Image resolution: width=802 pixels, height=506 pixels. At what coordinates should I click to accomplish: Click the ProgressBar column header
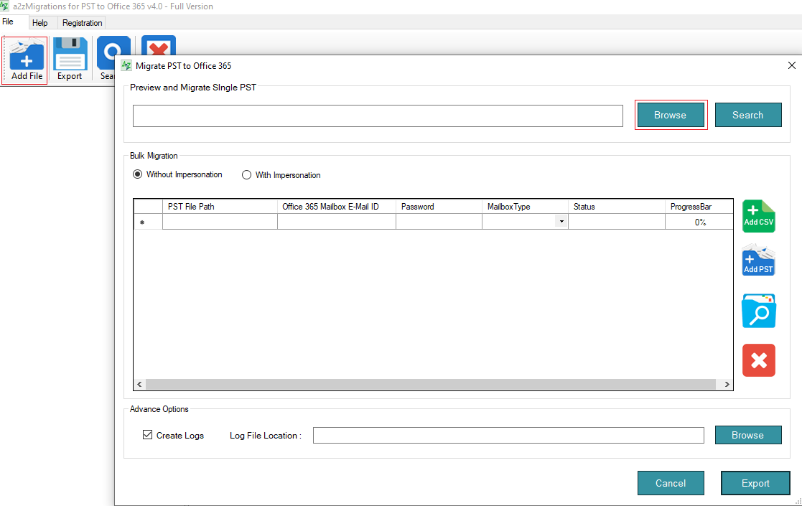(699, 207)
